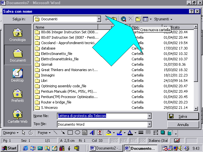The width and height of the screenshot is (203, 152).
Task: Launch Internet Explorer from quick launch
Action: point(25,148)
